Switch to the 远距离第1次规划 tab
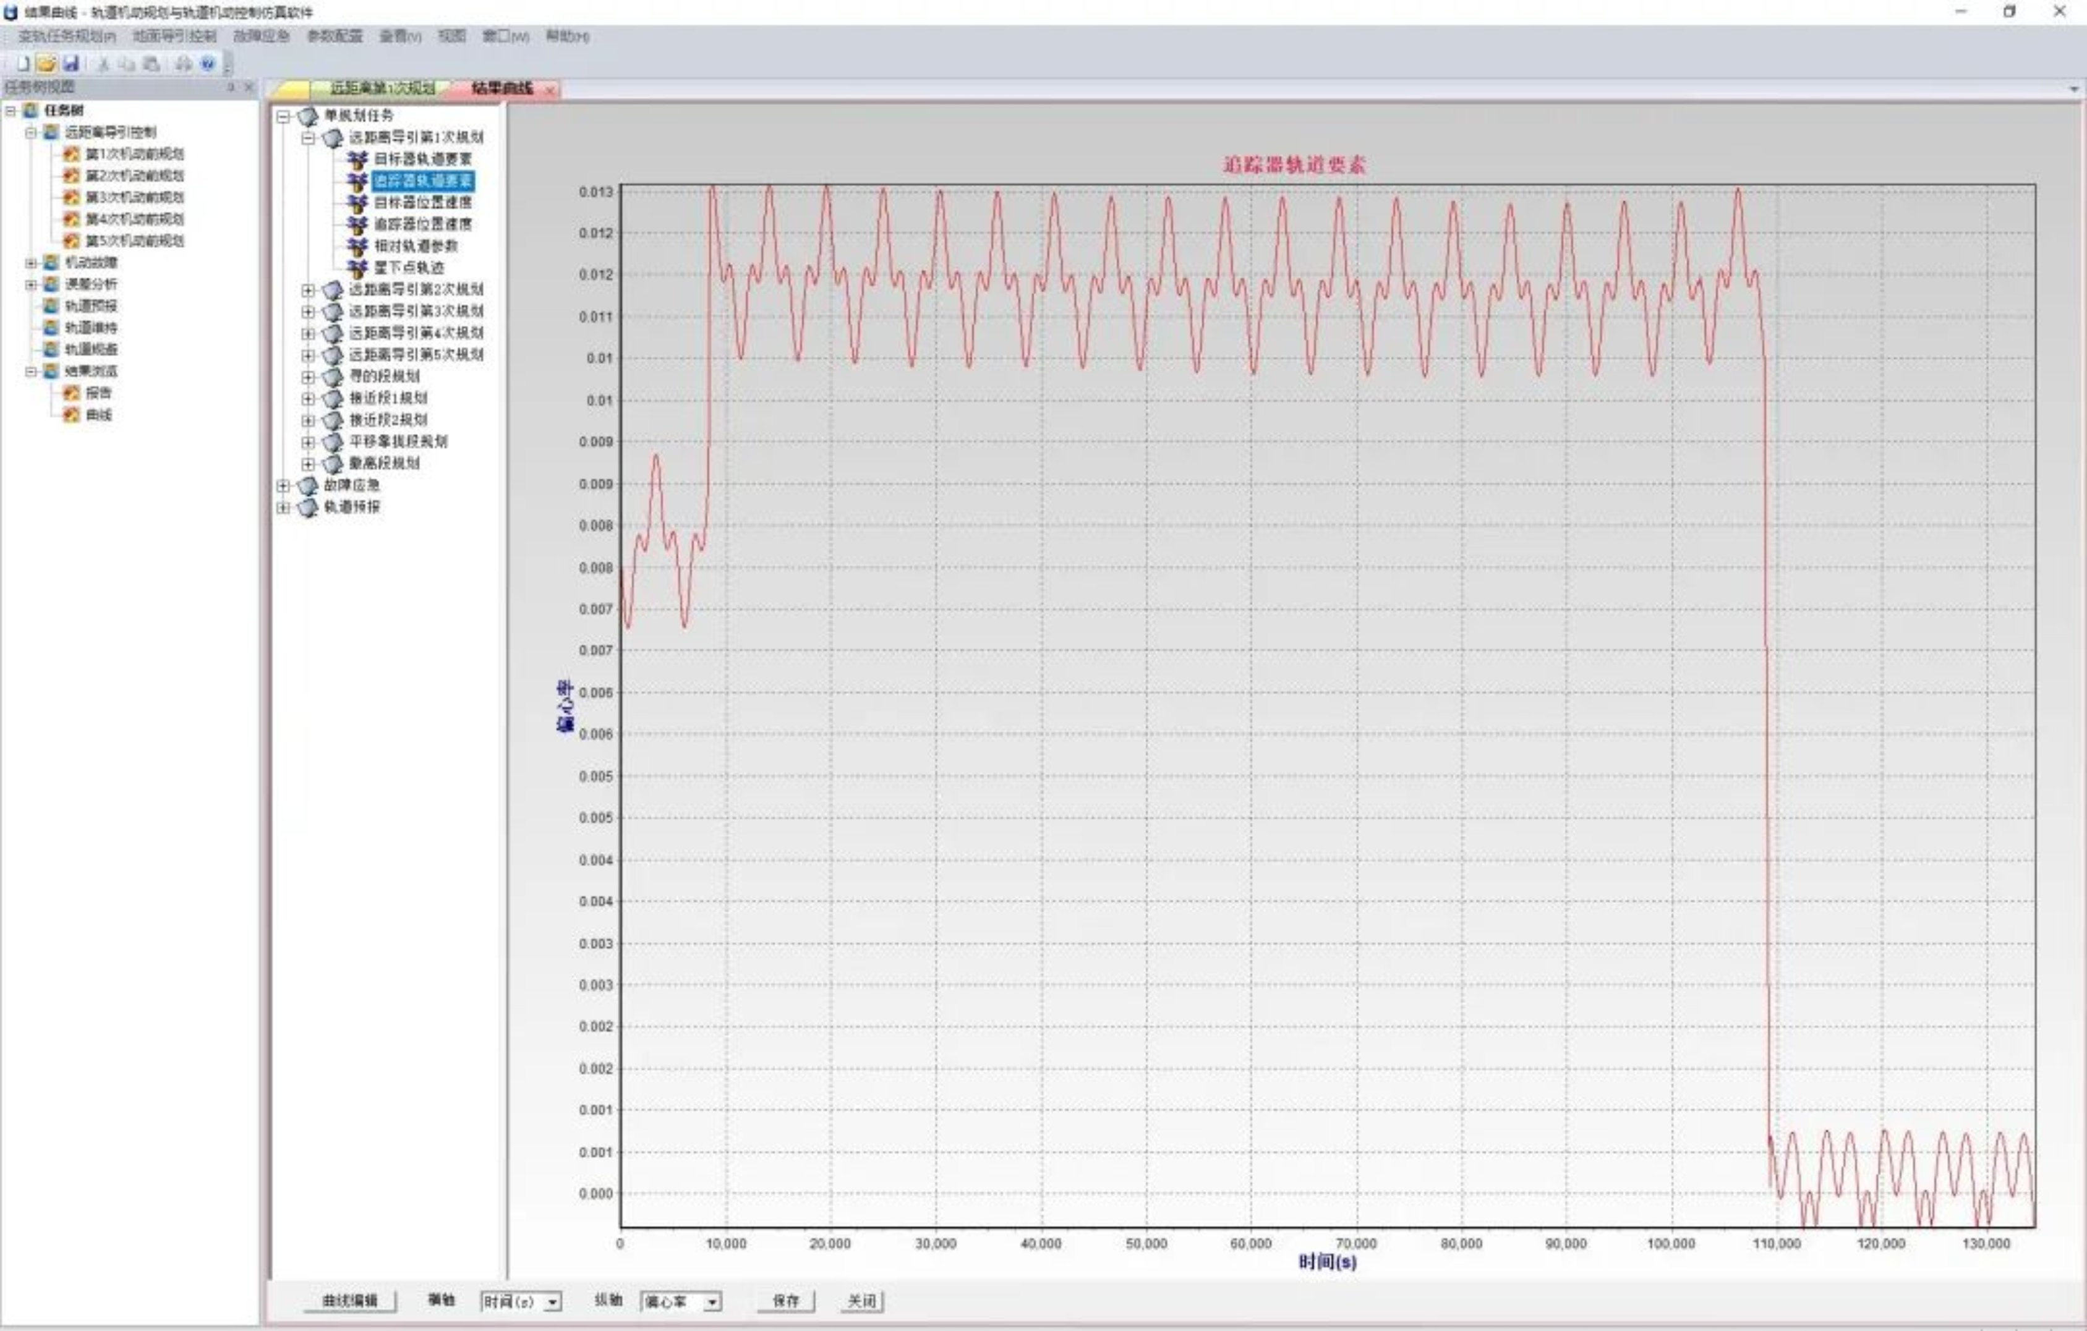 click(382, 88)
